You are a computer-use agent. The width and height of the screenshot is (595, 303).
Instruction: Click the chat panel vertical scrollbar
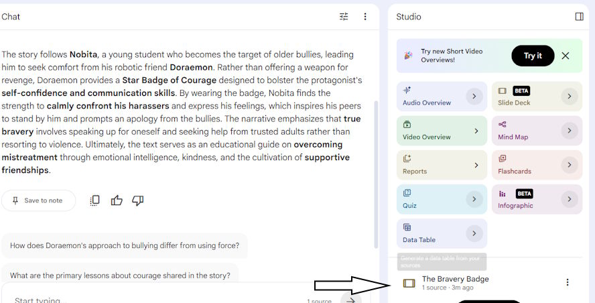tap(376, 175)
